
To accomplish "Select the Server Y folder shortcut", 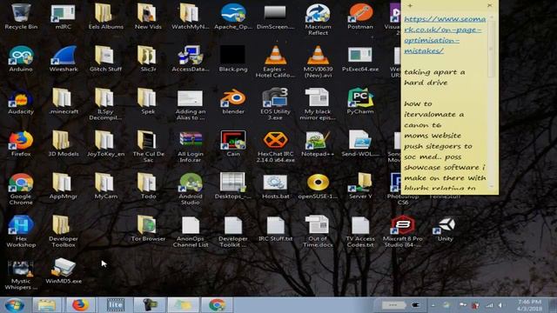I will 360,186.
